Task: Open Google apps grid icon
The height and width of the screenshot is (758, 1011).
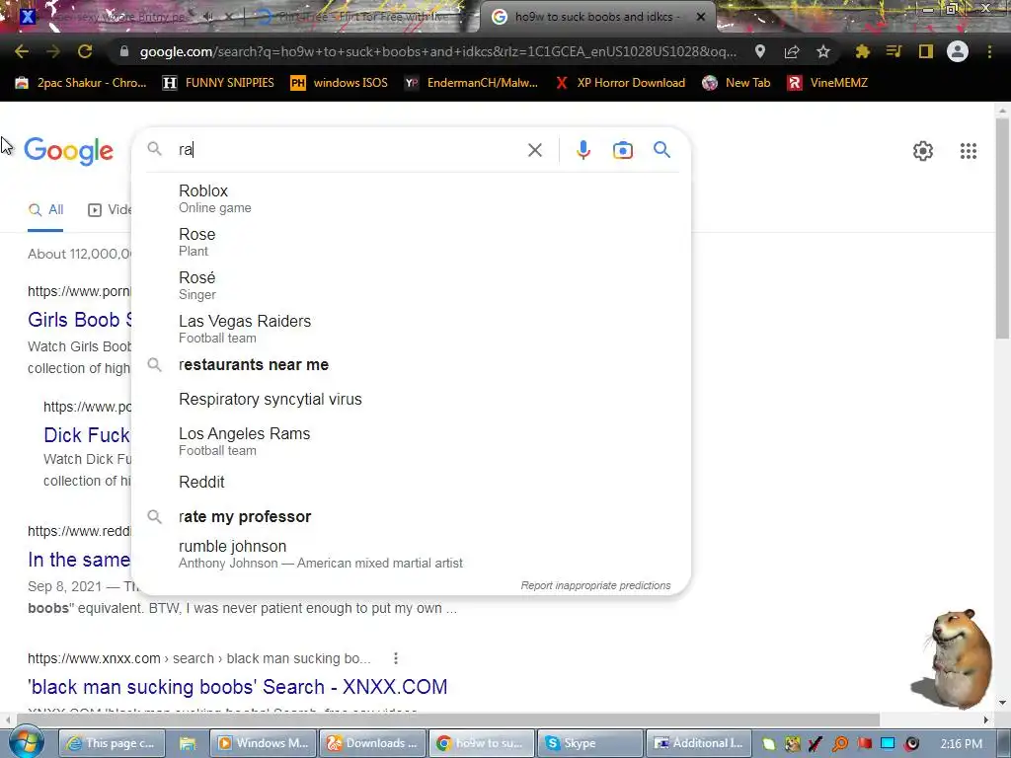Action: click(969, 151)
